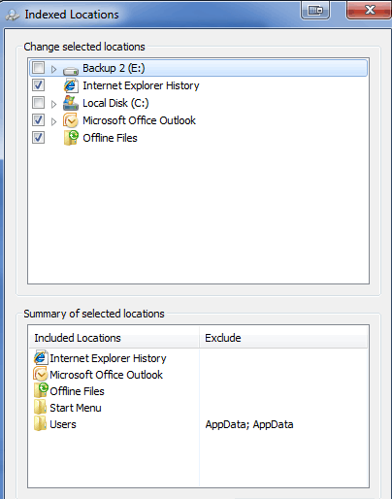Uncheck the Offline Files checkbox
This screenshot has height=499, width=392.
38,138
